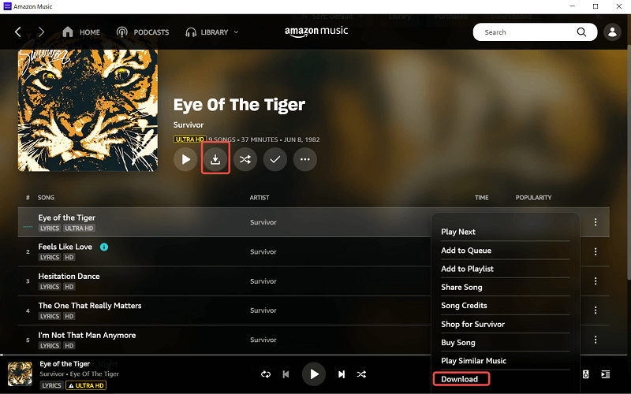Click the info icon beside Feels Like Love
Viewport: 631px width, 394px height.
[x=104, y=247]
